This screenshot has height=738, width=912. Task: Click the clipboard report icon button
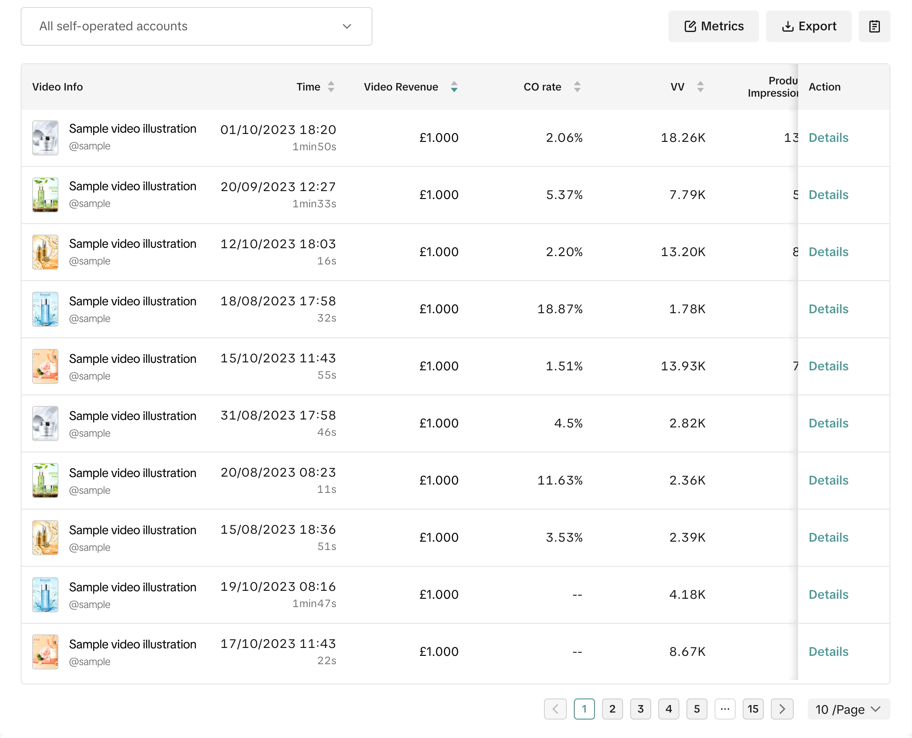tap(874, 26)
